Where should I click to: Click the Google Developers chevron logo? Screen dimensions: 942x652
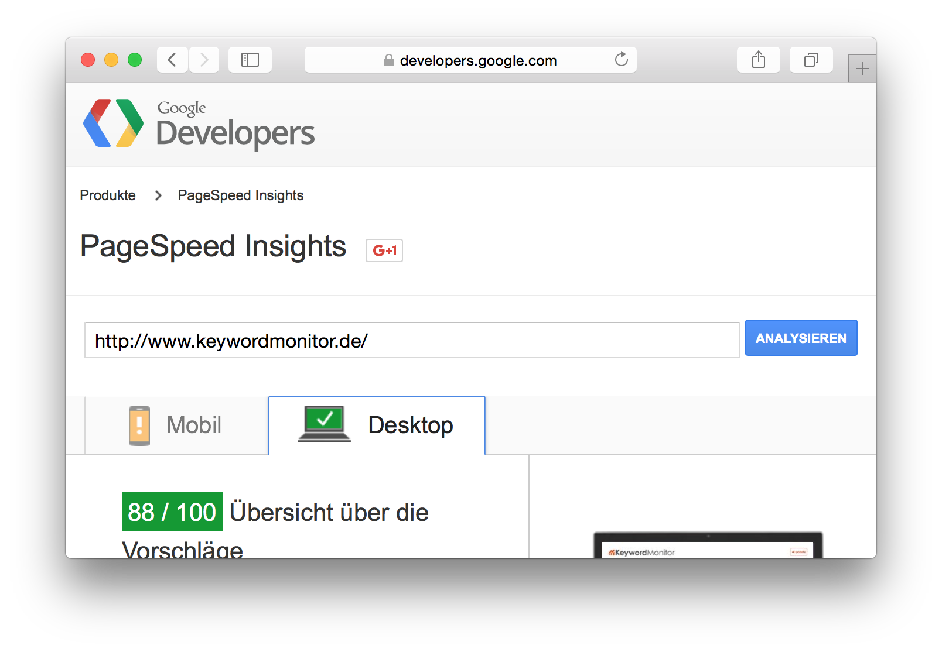(x=113, y=123)
